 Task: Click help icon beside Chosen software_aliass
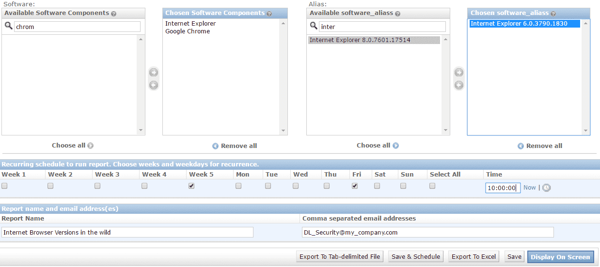click(553, 14)
